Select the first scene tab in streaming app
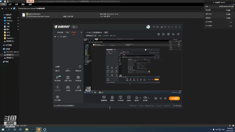 60,33
